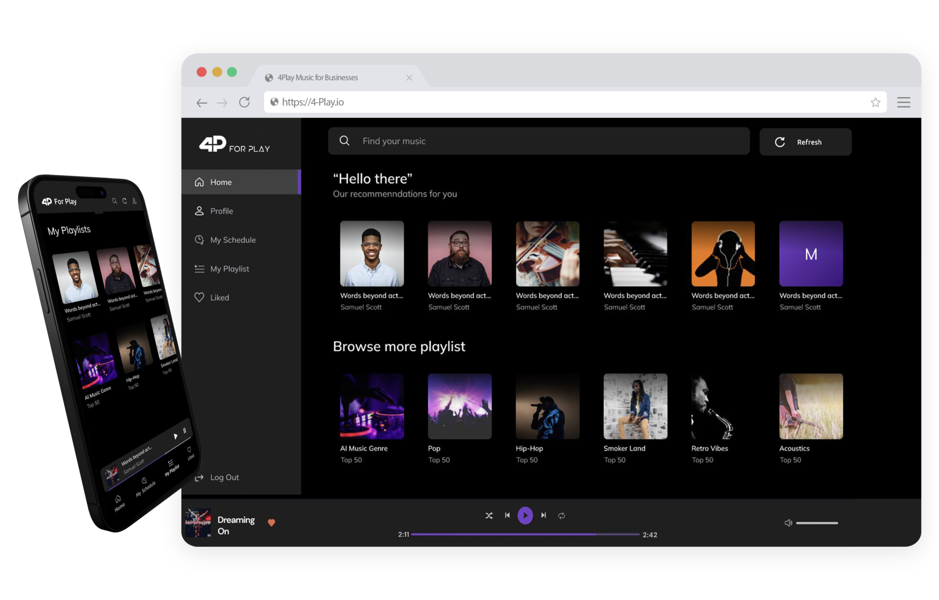The image size is (939, 600).
Task: Select My Schedule in the sidebar
Action: [x=232, y=240]
